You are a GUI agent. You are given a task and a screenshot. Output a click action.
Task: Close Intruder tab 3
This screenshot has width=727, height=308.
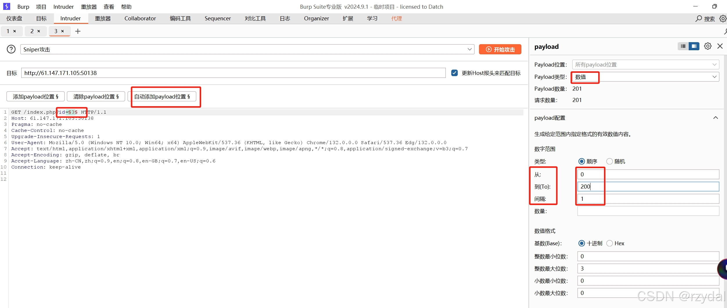62,31
